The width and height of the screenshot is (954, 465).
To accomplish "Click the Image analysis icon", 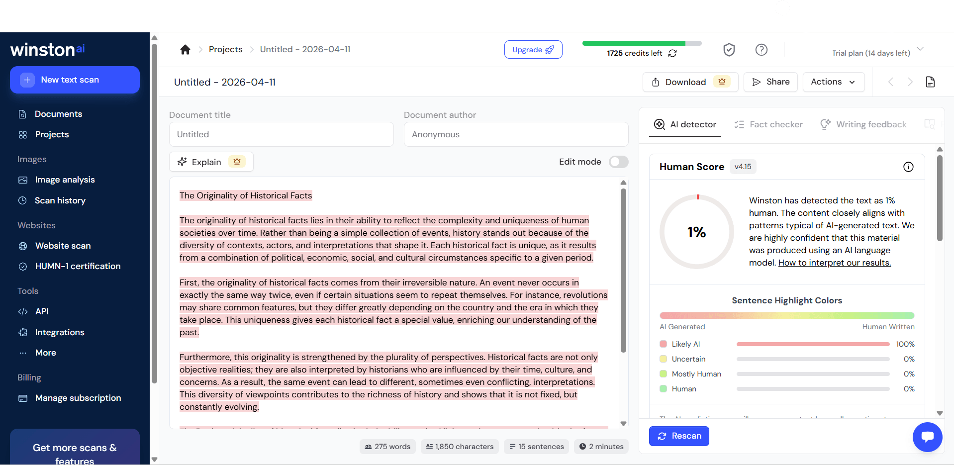I will (23, 180).
